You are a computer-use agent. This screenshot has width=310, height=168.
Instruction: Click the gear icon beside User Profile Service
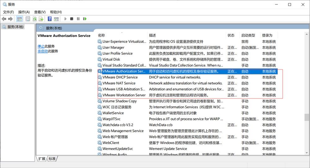point(100,53)
